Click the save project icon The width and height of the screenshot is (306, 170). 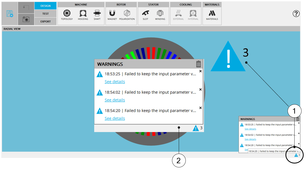click(10, 14)
